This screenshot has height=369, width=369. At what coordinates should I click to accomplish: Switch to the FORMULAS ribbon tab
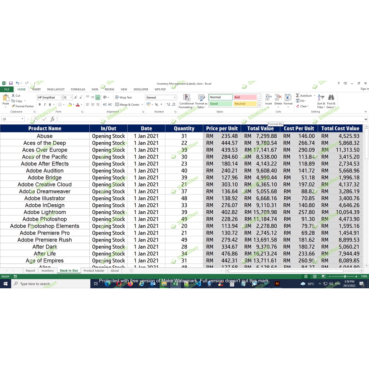point(78,89)
